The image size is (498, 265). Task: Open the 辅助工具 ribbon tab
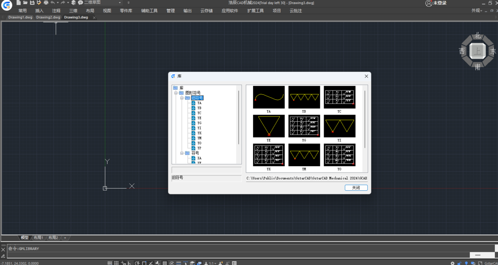pyautogui.click(x=149, y=11)
